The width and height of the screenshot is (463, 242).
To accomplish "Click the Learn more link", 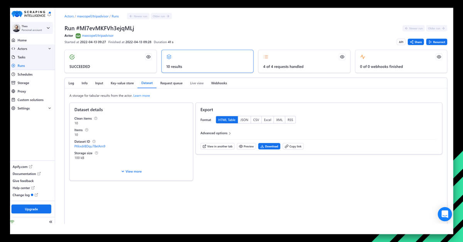I will [x=142, y=96].
